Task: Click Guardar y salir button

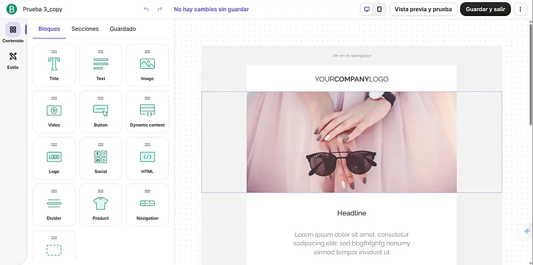Action: tap(485, 9)
